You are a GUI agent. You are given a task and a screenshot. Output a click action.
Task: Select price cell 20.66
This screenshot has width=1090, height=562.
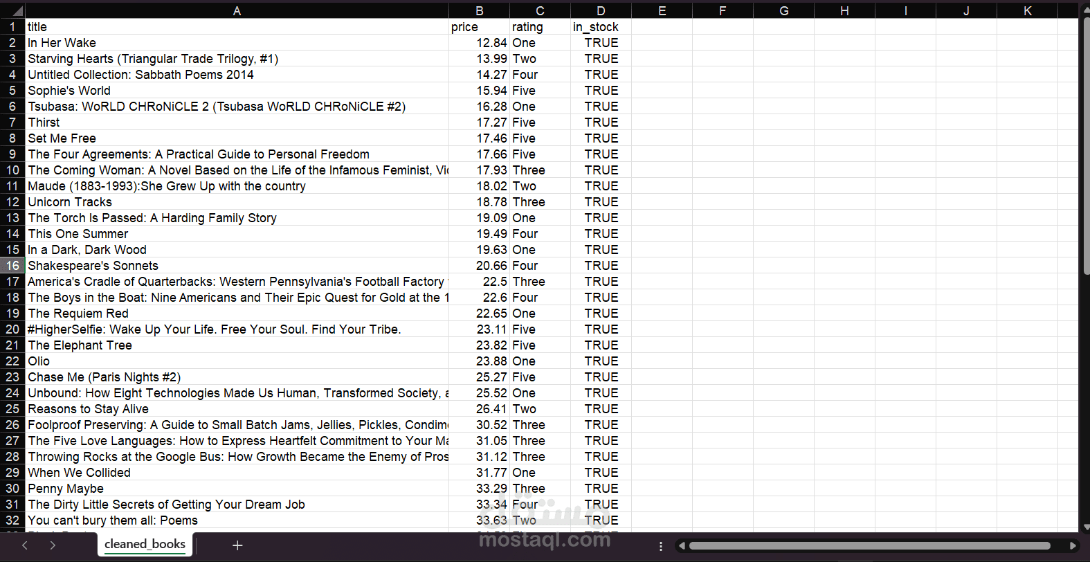tap(479, 266)
